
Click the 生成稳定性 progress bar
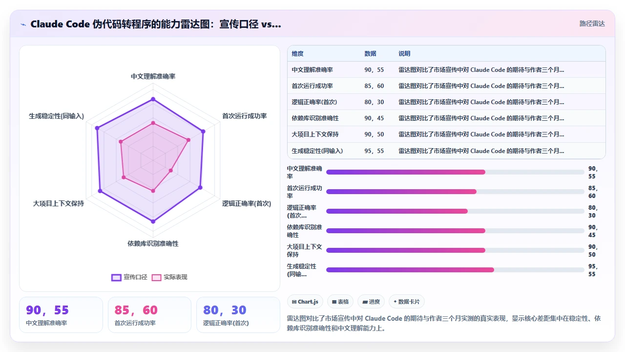point(455,270)
